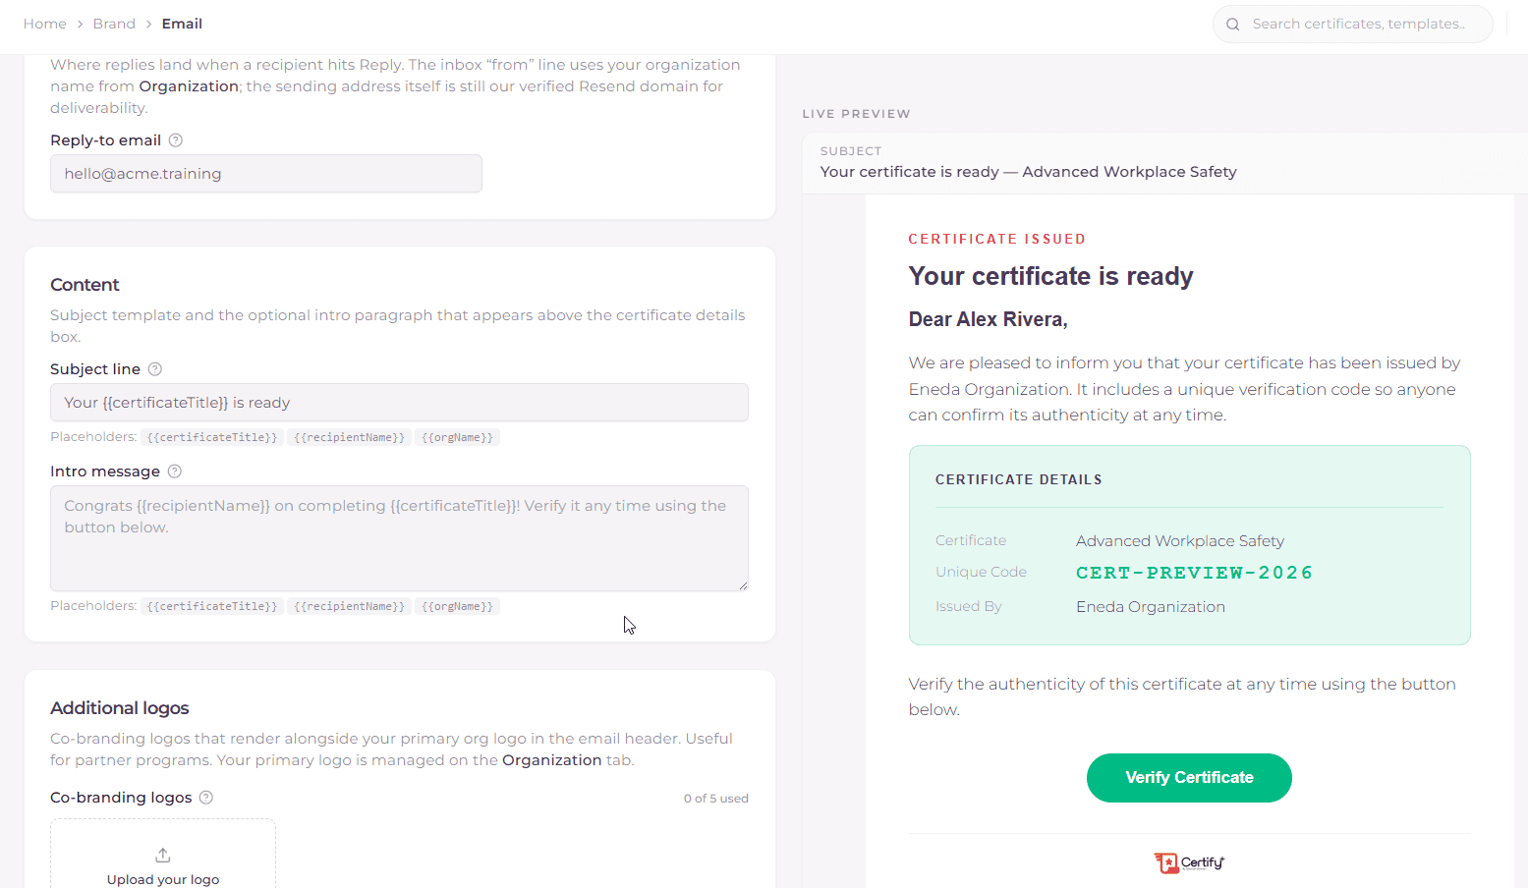
Task: Open the Organization link in reply-to description
Action: (x=189, y=86)
